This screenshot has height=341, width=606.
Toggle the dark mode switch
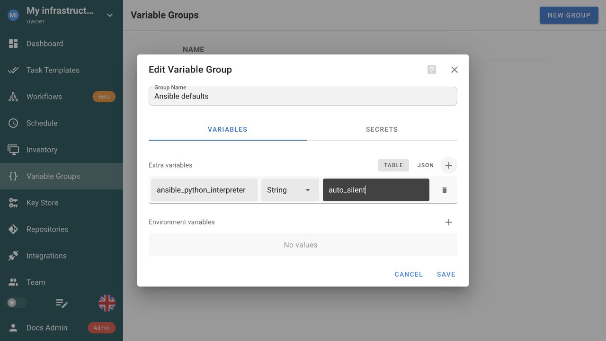(17, 303)
